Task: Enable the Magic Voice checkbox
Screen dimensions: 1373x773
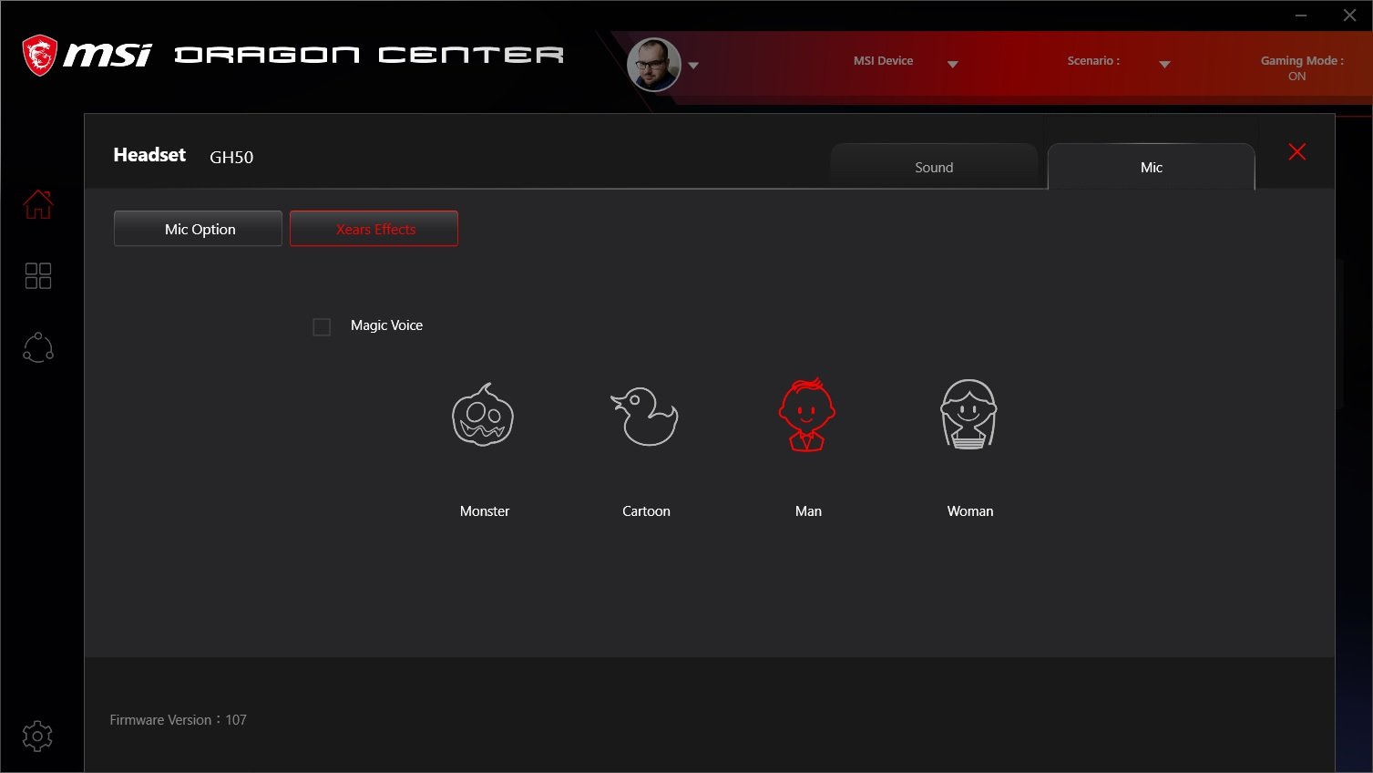Action: coord(322,326)
